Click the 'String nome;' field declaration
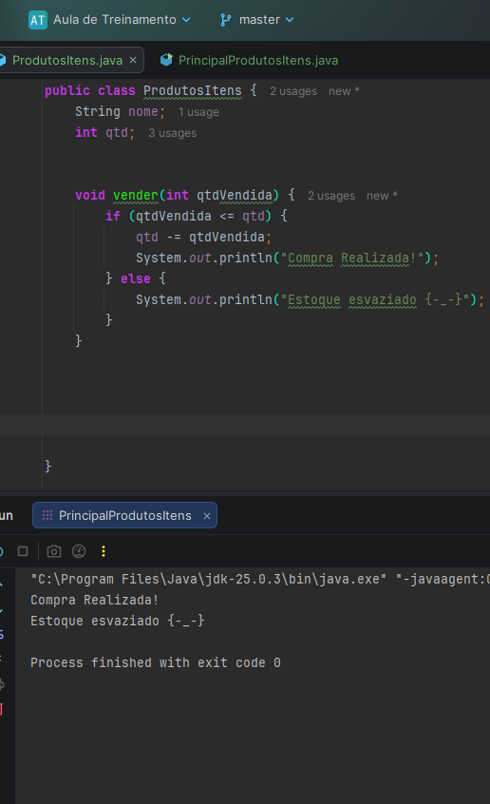490x804 pixels. coord(120,112)
